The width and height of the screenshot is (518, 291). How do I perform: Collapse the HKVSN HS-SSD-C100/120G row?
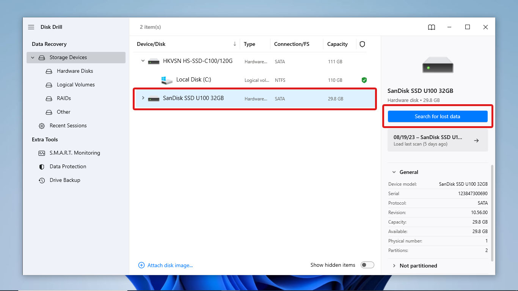pos(143,61)
